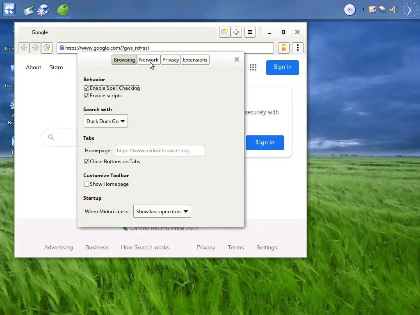Image resolution: width=420 pixels, height=315 pixels.
Task: Open a new tab with the new-tab icon
Action: [224, 32]
